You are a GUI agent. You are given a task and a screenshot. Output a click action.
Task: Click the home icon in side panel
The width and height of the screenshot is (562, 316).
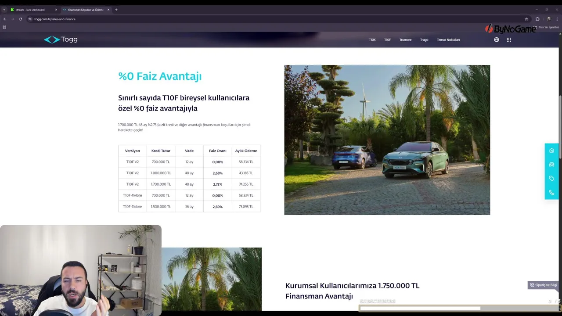point(551,151)
